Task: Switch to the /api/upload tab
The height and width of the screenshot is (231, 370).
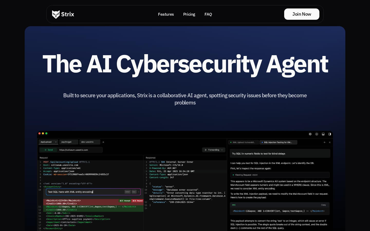Action: pyautogui.click(x=48, y=142)
